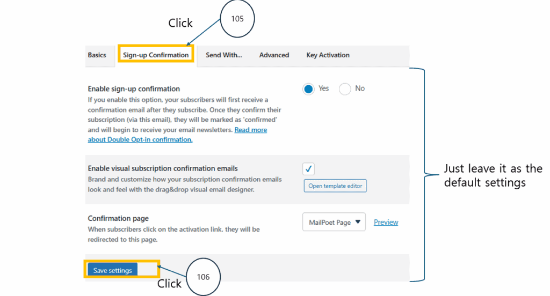The width and height of the screenshot is (550, 296).
Task: Click the Enable visual subscription confirmation emails label
Action: coord(163,168)
